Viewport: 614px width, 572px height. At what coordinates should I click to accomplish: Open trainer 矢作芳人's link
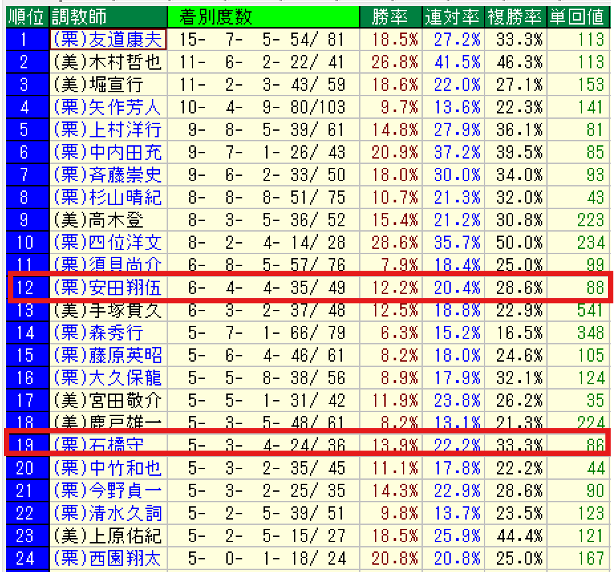pos(108,107)
